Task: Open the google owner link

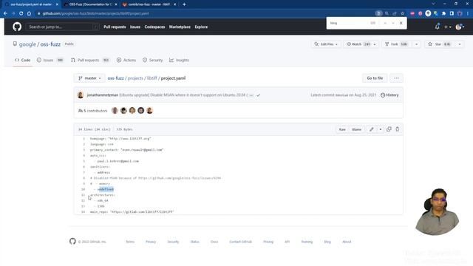Action: tap(27, 44)
